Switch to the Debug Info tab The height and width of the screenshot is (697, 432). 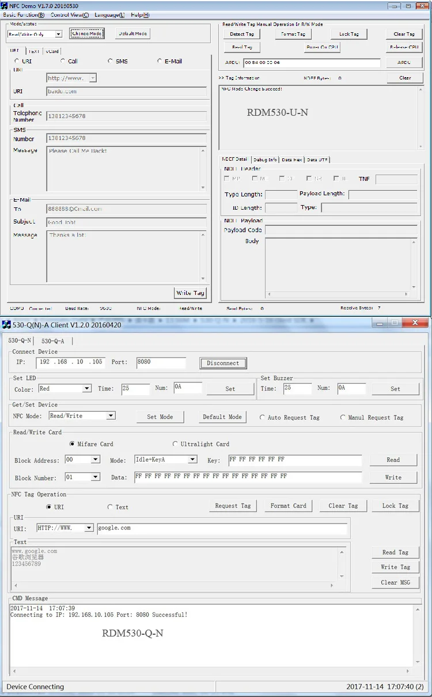(x=265, y=160)
